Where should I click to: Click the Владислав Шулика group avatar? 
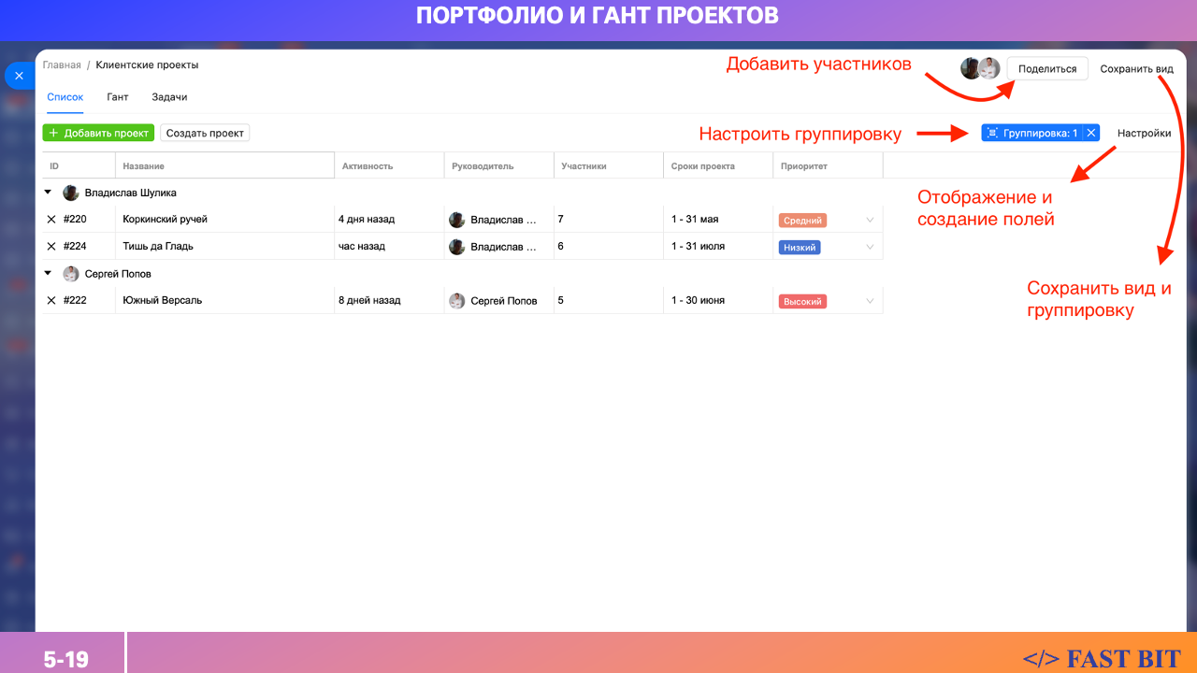point(71,193)
